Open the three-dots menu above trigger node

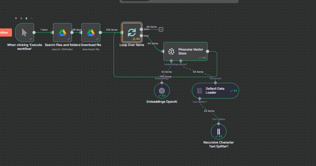click(x=32, y=18)
